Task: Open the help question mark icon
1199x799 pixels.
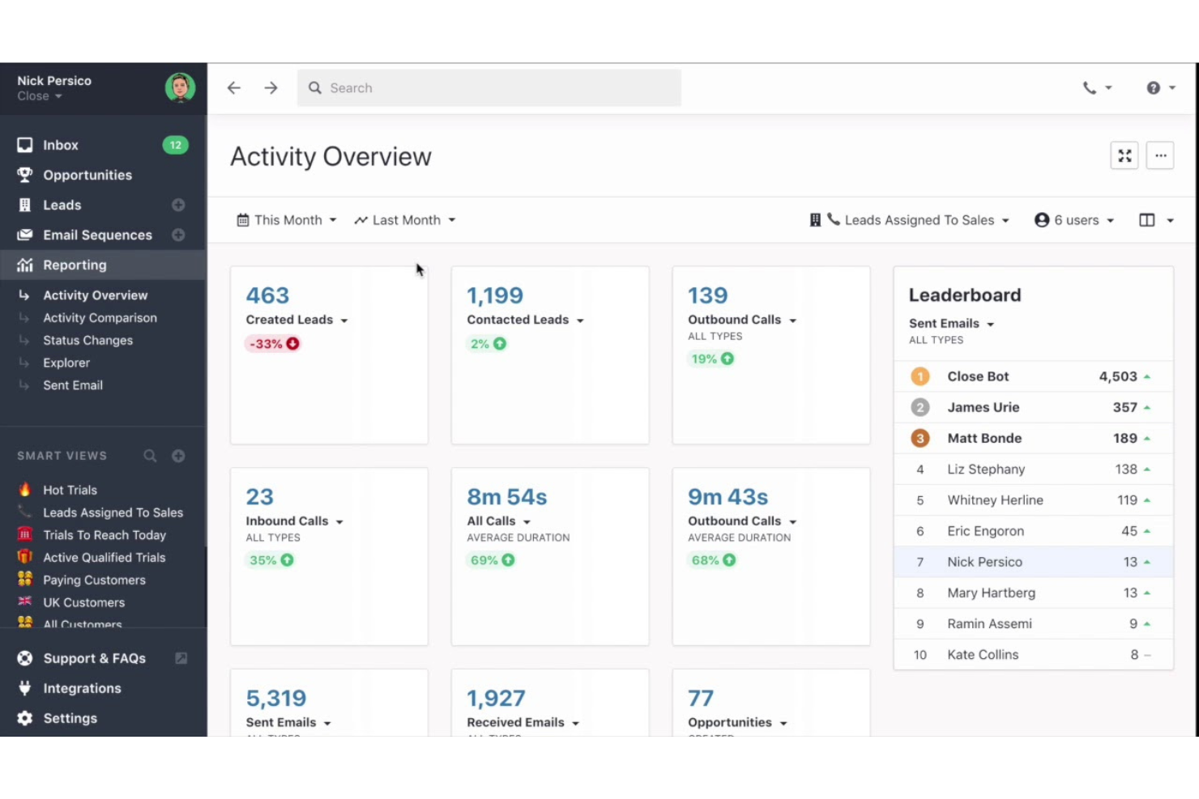Action: point(1154,87)
